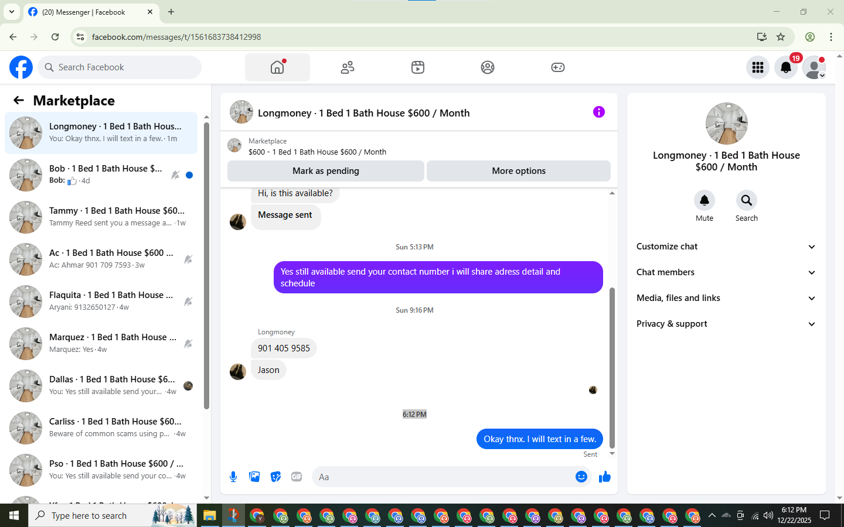Open the Dallas conversation

tap(101, 386)
